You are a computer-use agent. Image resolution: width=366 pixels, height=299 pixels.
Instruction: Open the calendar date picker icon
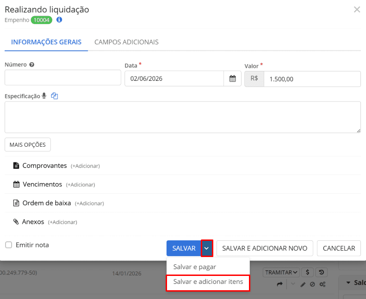coord(233,78)
